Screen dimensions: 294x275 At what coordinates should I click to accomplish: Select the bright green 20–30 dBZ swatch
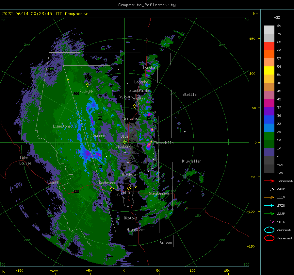click(269, 136)
